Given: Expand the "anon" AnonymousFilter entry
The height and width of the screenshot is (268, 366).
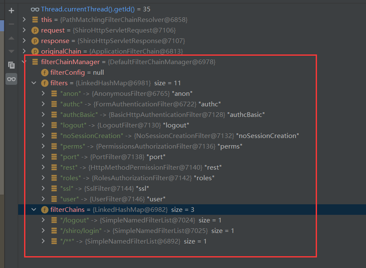Looking at the screenshot, I should [x=43, y=93].
